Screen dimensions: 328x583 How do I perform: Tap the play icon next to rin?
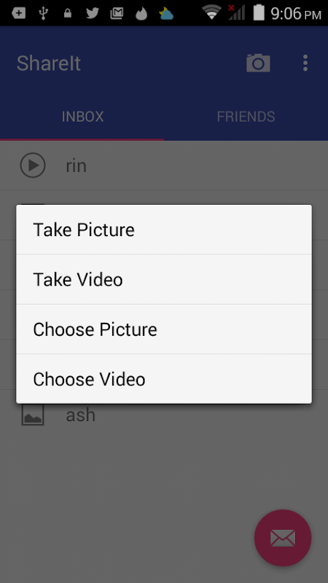(x=33, y=165)
